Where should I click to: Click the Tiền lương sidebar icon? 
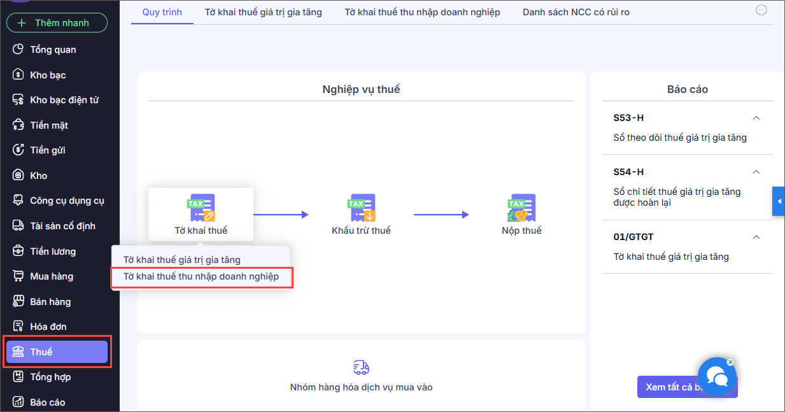(18, 252)
